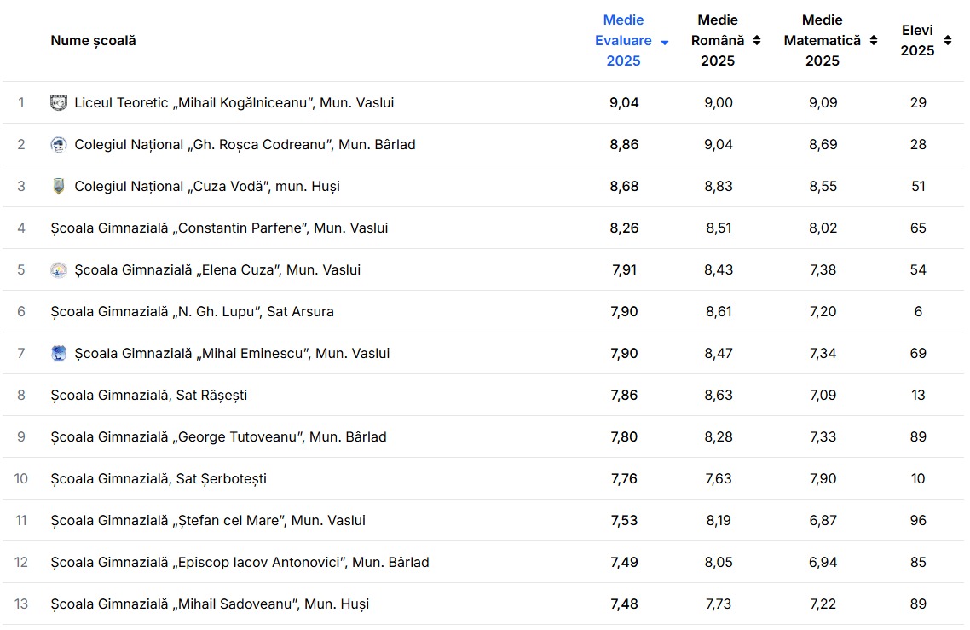The width and height of the screenshot is (970, 630).
Task: Toggle sort arrows on Elevi 2025 column
Action: coord(948,41)
